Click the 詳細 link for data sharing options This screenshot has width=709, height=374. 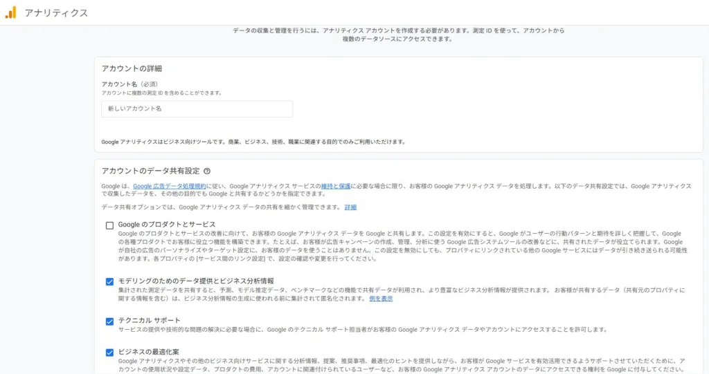click(x=350, y=207)
